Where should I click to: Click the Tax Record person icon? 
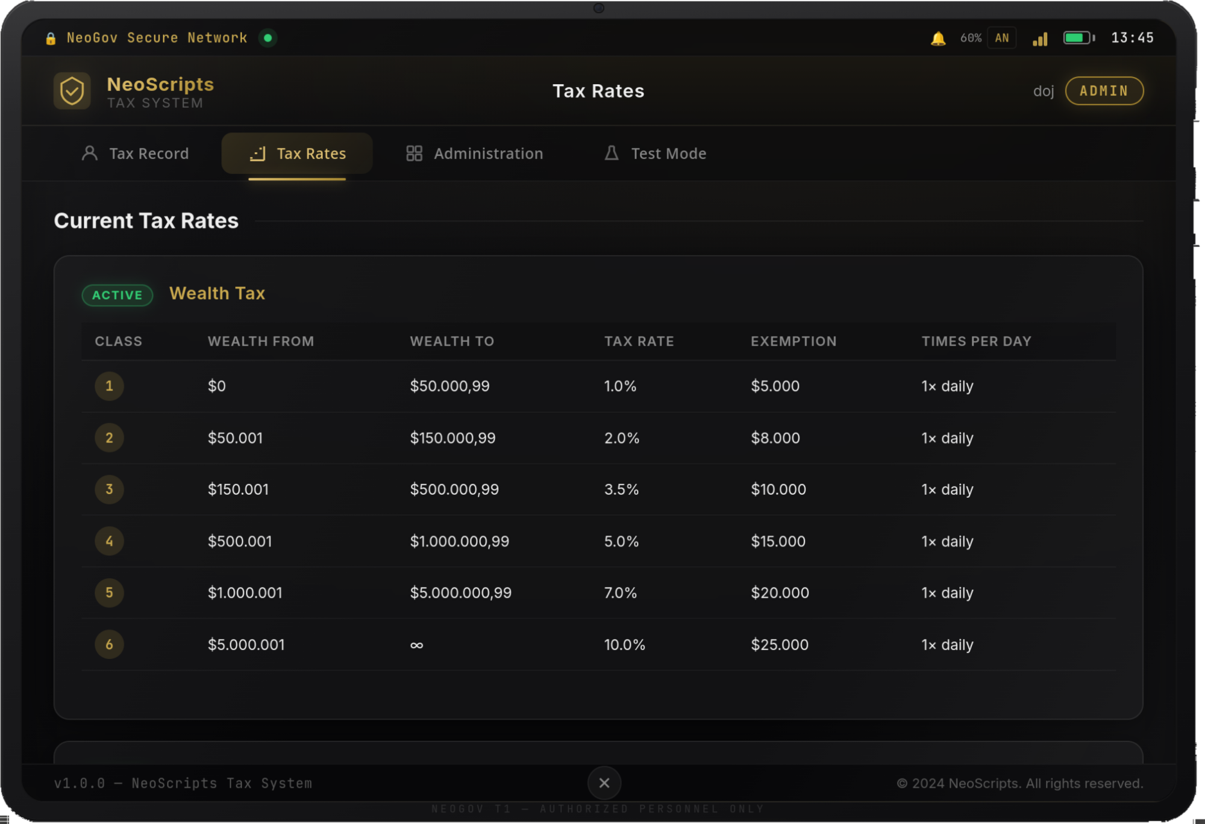coord(90,153)
